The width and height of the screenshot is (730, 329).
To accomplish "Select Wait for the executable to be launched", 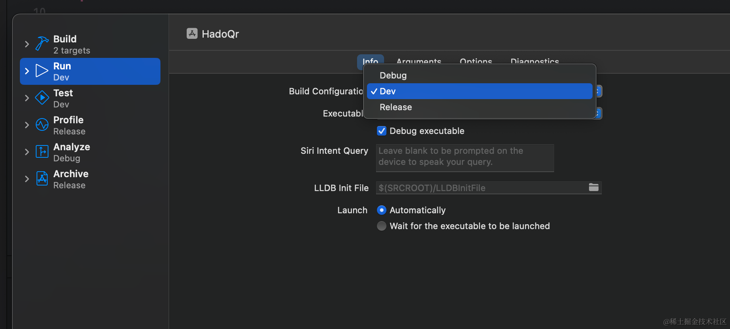I will [x=382, y=226].
